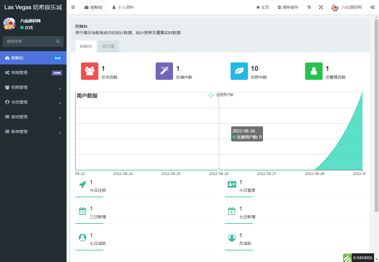Click the list icon next to 账单管理

(x=7, y=132)
